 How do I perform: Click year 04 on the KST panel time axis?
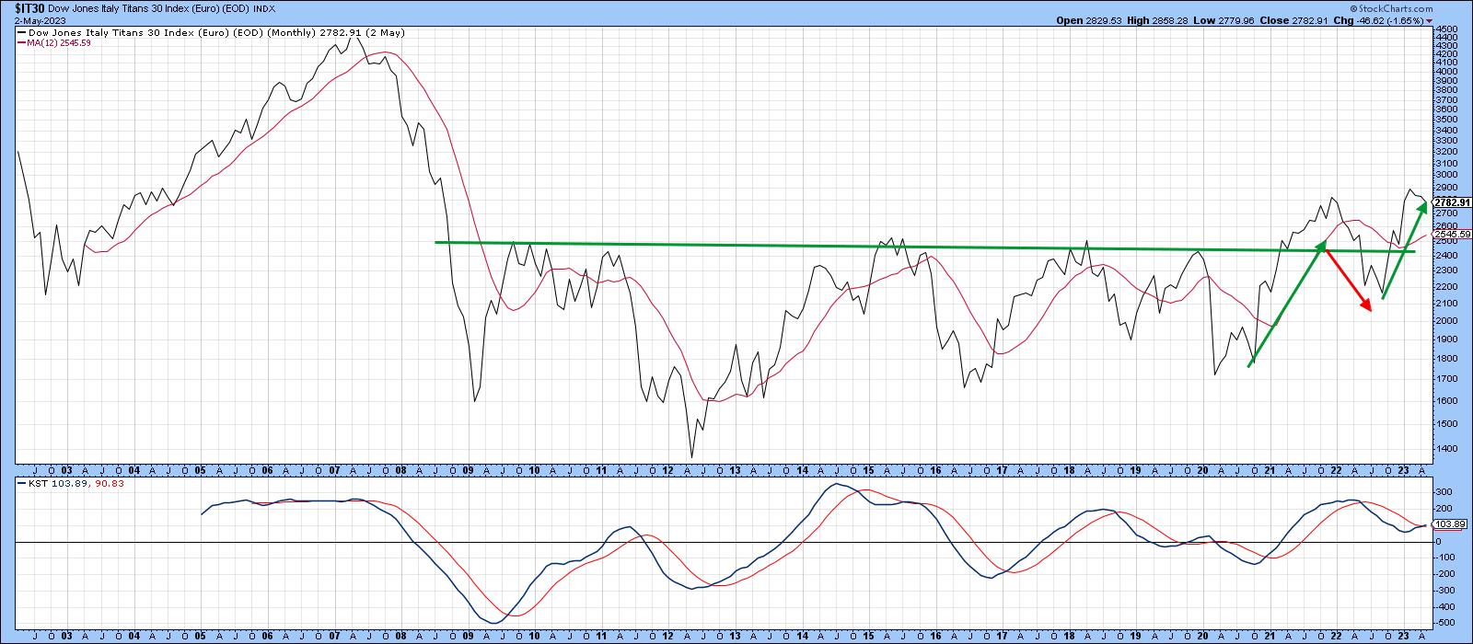pyautogui.click(x=133, y=636)
